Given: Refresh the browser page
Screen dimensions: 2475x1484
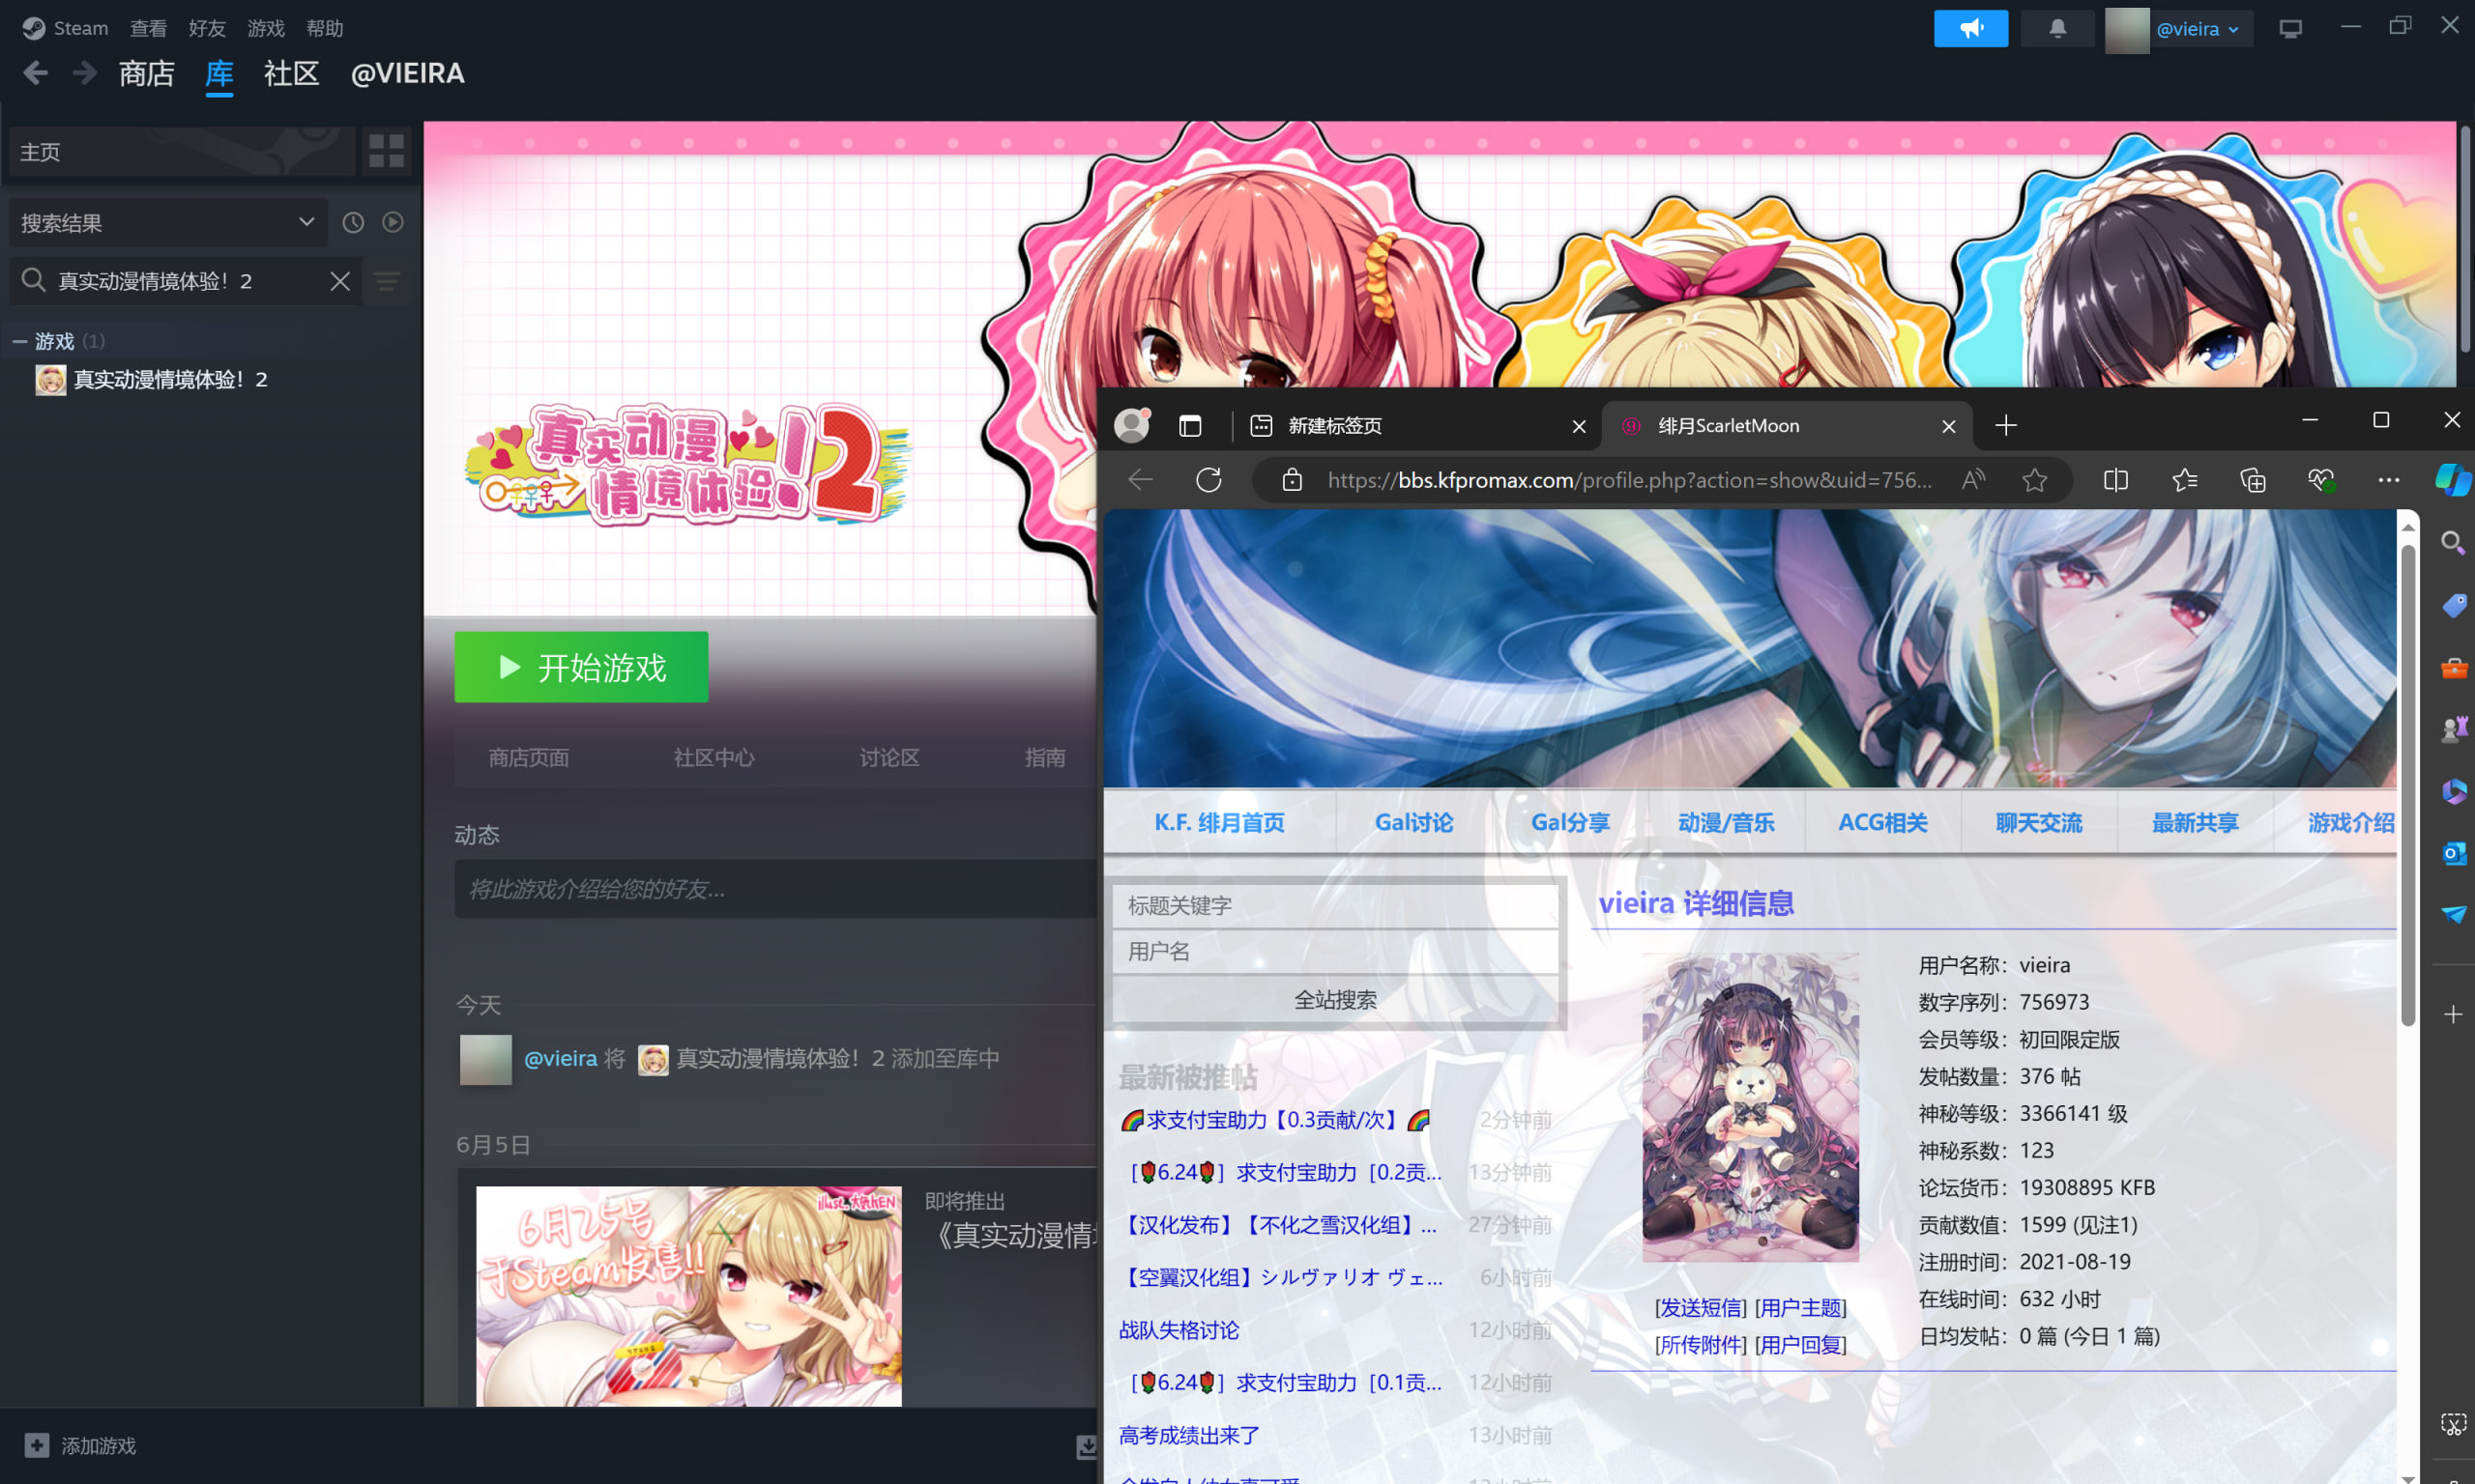Looking at the screenshot, I should click(x=1208, y=480).
